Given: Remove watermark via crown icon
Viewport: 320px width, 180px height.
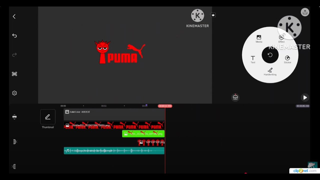Looking at the screenshot, I should 213,15.
